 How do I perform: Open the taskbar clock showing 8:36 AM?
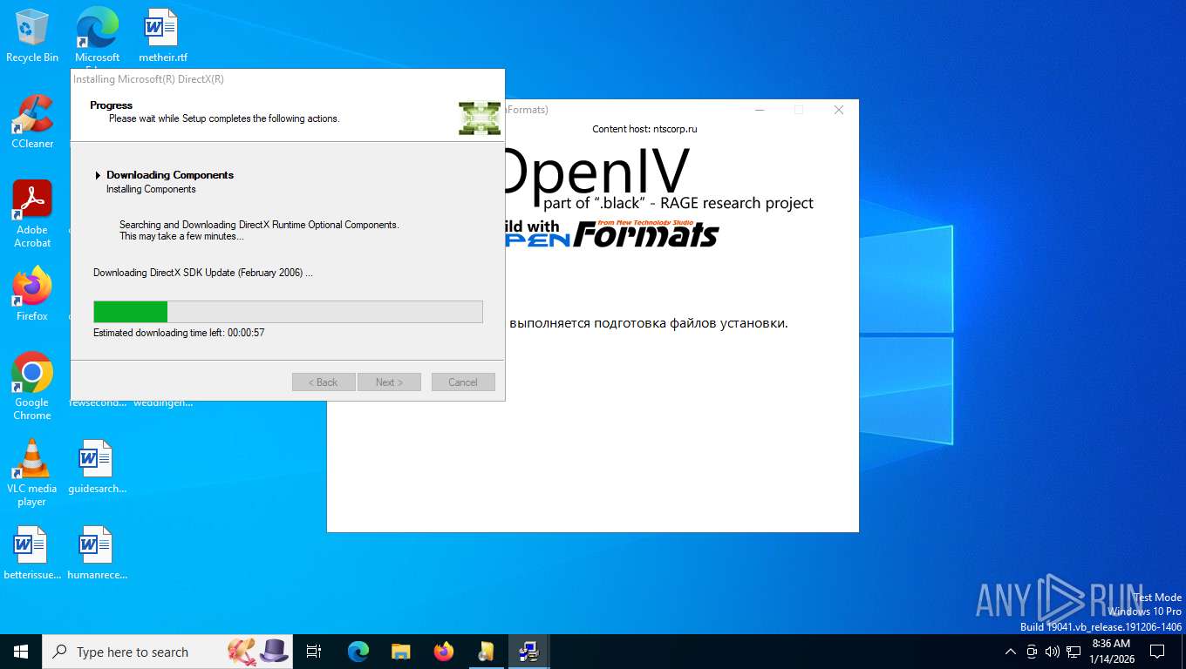point(1111,652)
